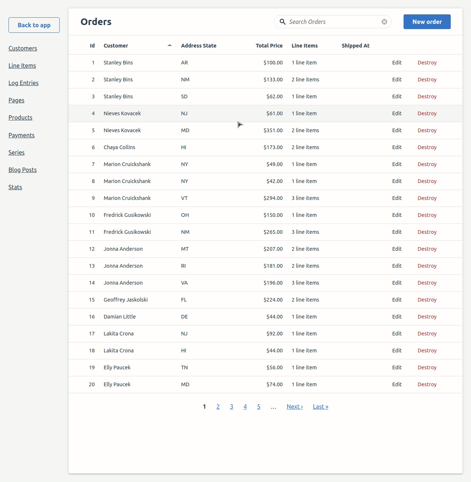Image resolution: width=471 pixels, height=482 pixels.
Task: Click Fredrick Gusikowski in row 10
Action: point(127,215)
